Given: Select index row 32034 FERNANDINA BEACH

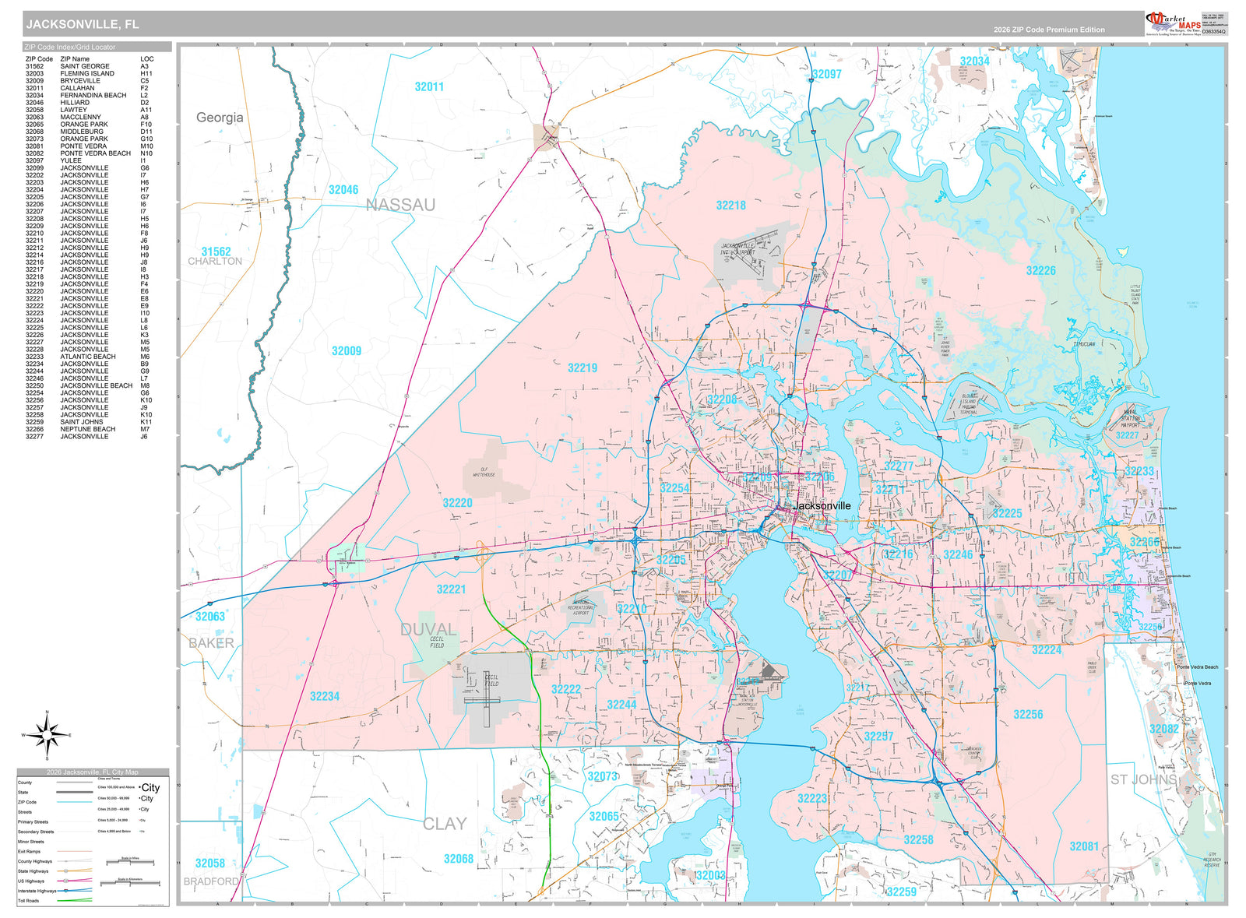Looking at the screenshot, I should pyautogui.click(x=89, y=96).
